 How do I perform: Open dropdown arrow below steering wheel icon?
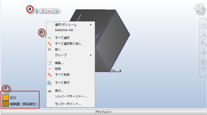tap(204, 31)
